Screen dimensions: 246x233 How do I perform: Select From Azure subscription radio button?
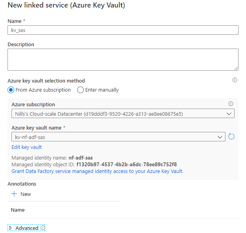[11, 90]
